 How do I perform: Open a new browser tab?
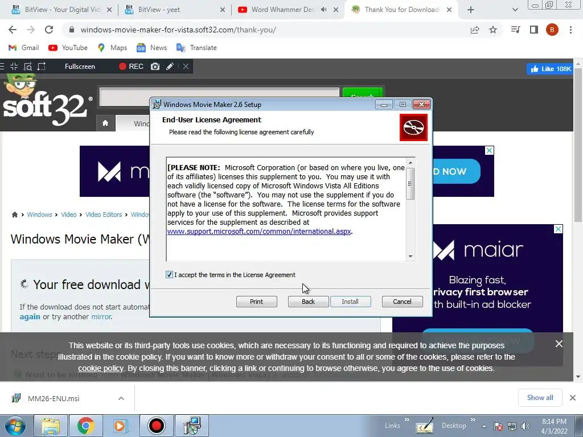pos(471,10)
